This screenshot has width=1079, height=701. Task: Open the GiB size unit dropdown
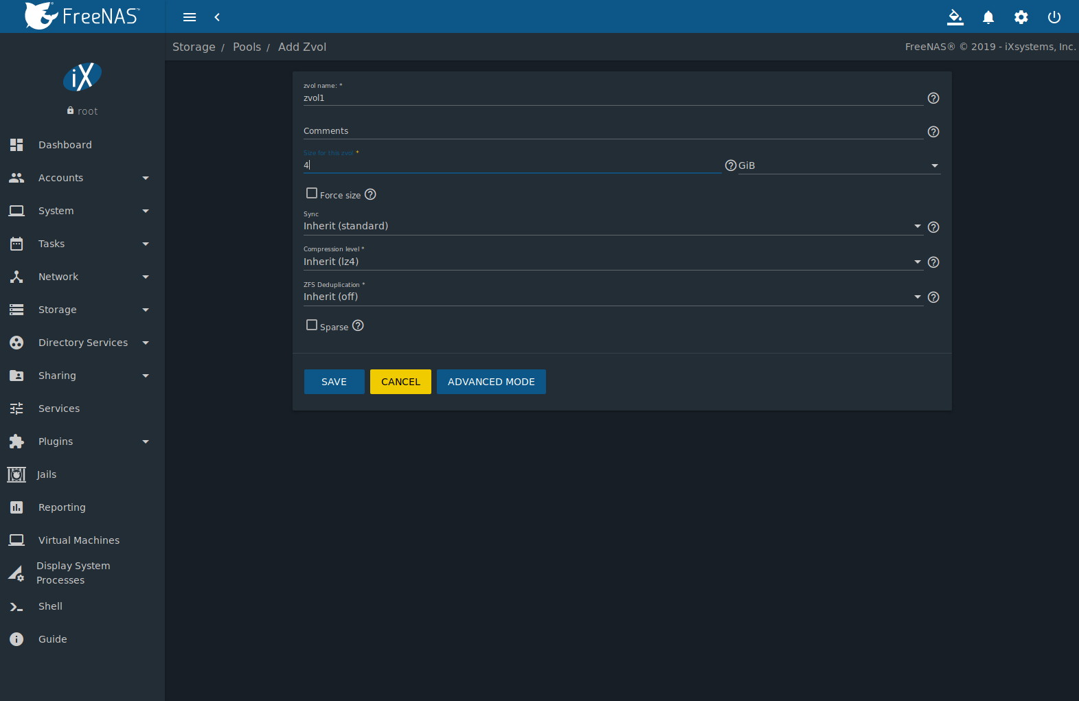[x=839, y=165]
